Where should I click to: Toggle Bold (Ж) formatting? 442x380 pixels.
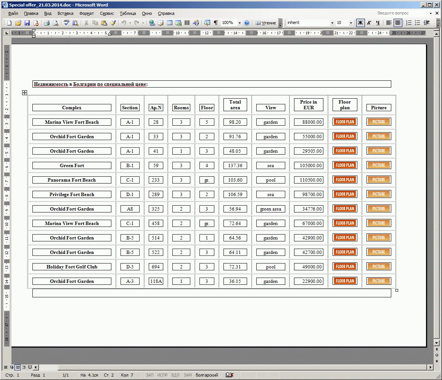click(360, 23)
